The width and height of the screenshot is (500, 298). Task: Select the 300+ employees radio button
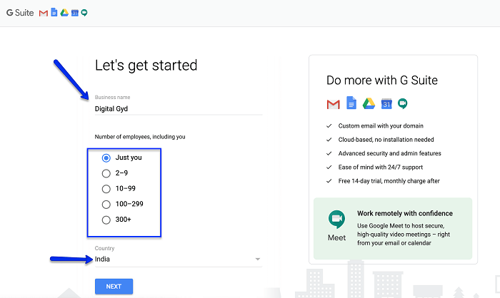(x=106, y=220)
